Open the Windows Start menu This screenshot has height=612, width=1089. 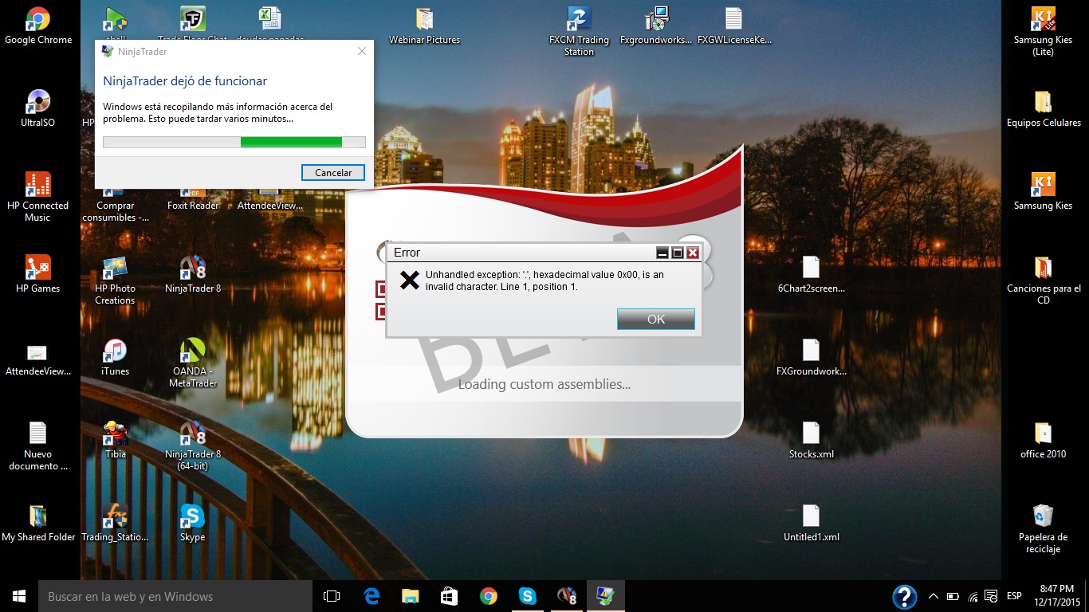click(x=19, y=596)
